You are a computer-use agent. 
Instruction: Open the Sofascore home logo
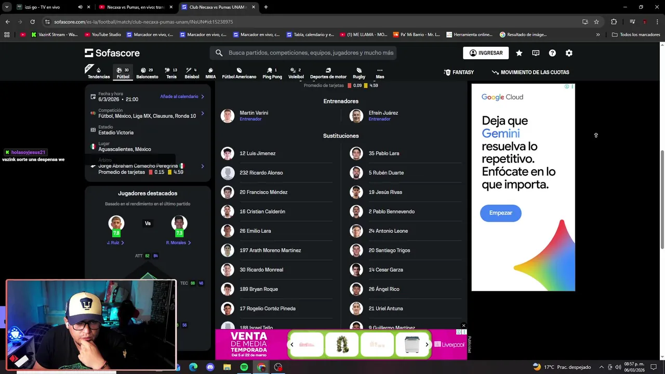click(112, 53)
